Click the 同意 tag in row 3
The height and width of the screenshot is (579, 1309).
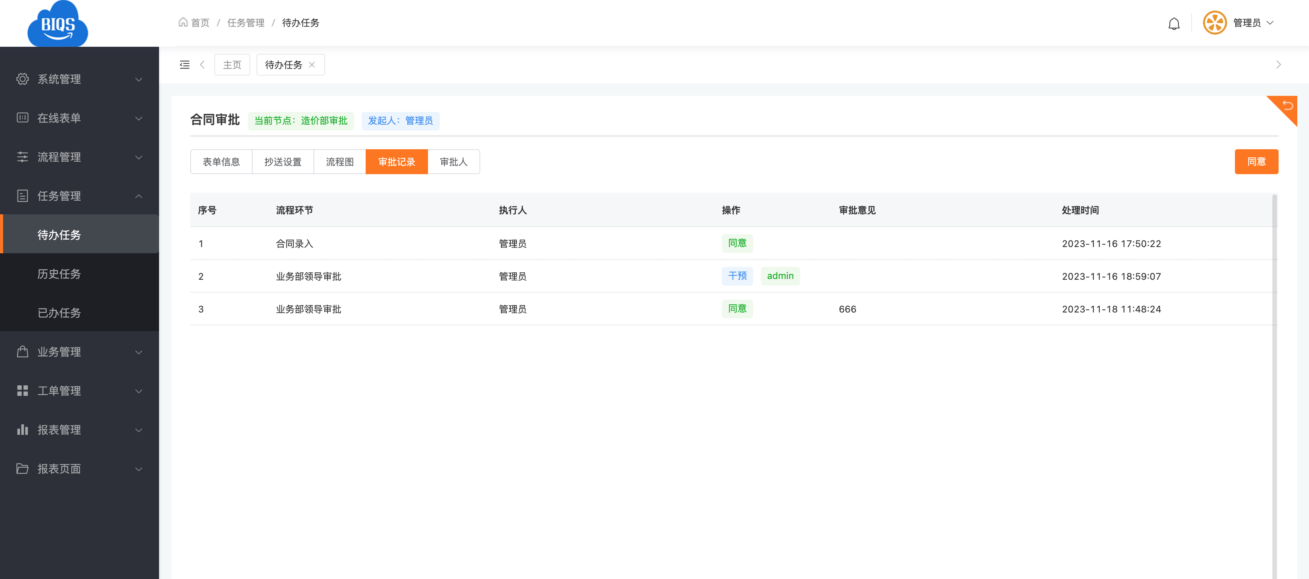737,309
